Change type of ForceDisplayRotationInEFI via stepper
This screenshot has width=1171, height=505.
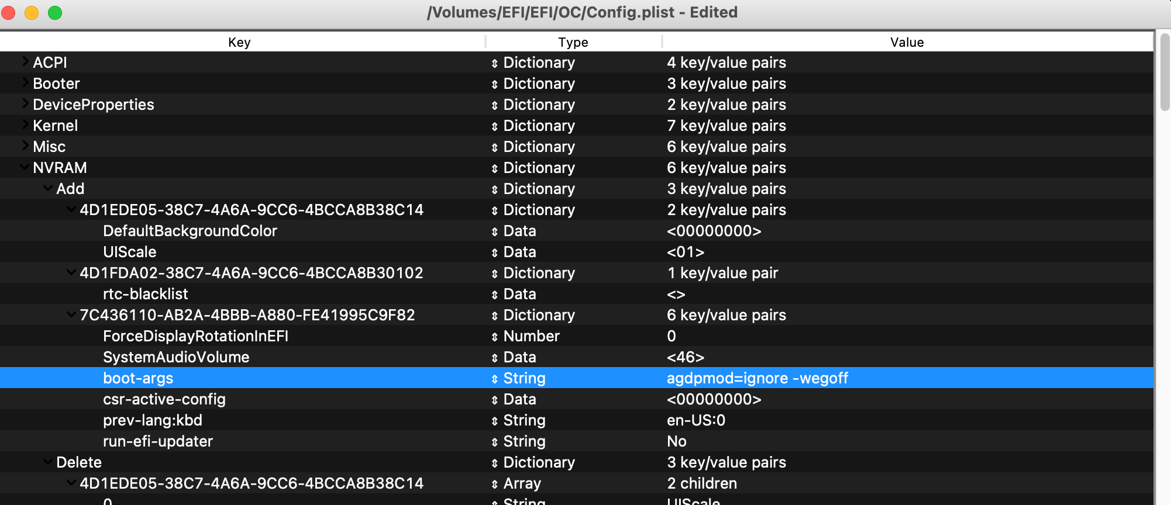point(495,337)
